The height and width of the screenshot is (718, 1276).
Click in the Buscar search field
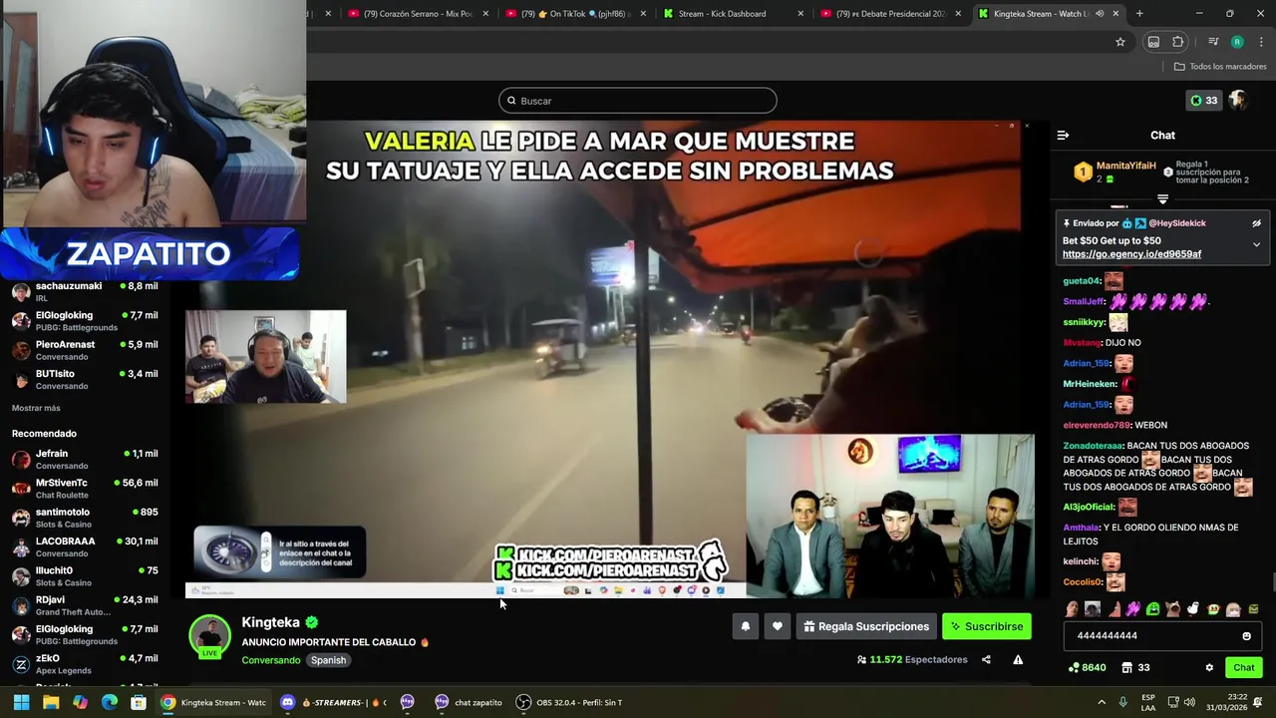tap(638, 101)
